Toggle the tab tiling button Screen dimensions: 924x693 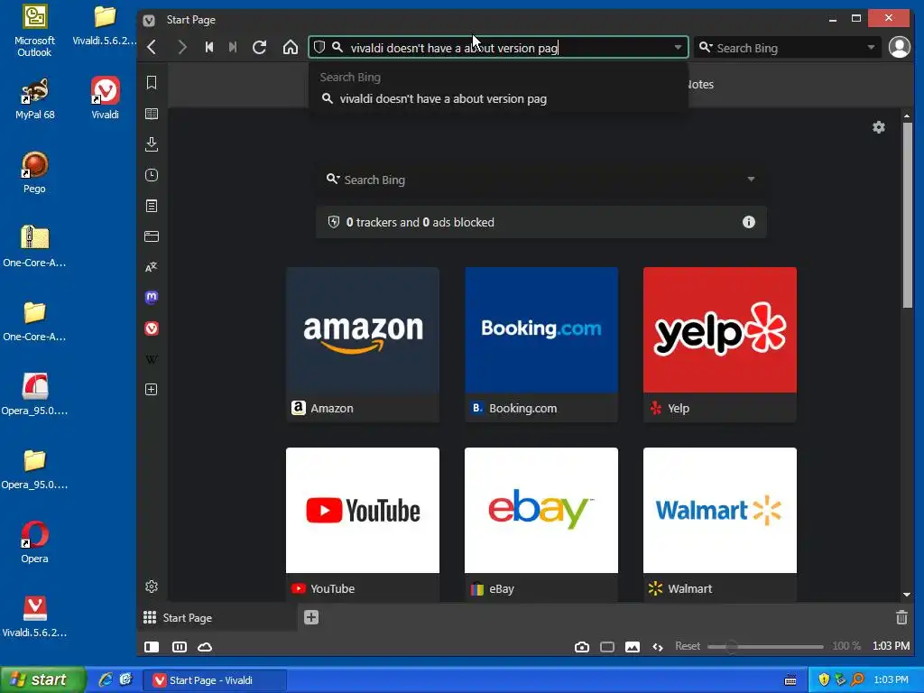point(180,647)
